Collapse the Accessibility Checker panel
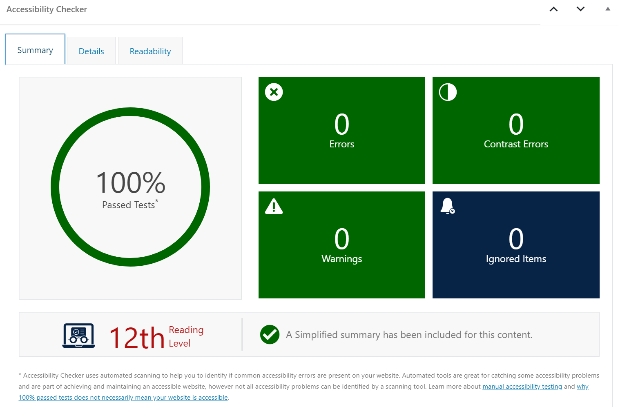This screenshot has width=618, height=407. coord(608,9)
